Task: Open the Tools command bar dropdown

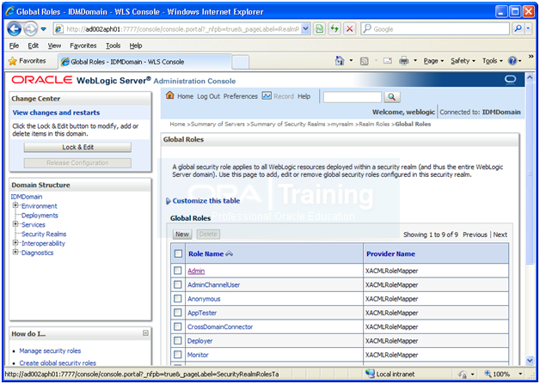Action: click(492, 61)
